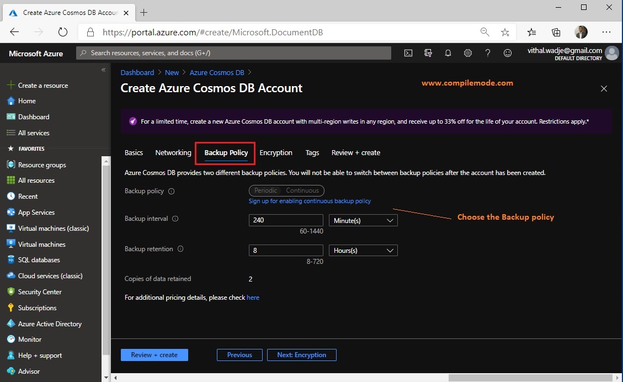Image resolution: width=623 pixels, height=382 pixels.
Task: Open Azure Active Directory from the sidebar
Action: click(50, 323)
